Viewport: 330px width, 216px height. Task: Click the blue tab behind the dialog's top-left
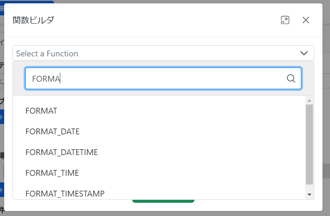point(1,6)
